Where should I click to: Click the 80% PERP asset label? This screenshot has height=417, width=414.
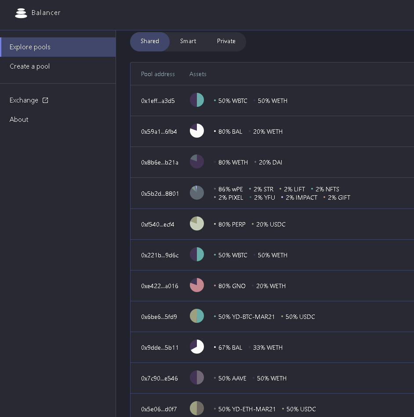tap(232, 225)
